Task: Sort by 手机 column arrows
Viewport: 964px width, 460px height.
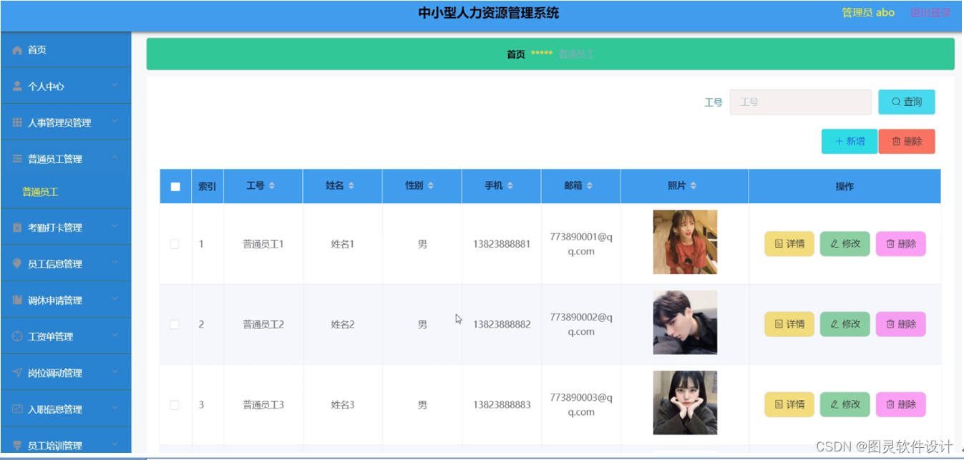Action: click(x=510, y=186)
